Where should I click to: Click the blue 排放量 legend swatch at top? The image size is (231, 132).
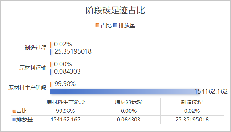tap(115, 25)
